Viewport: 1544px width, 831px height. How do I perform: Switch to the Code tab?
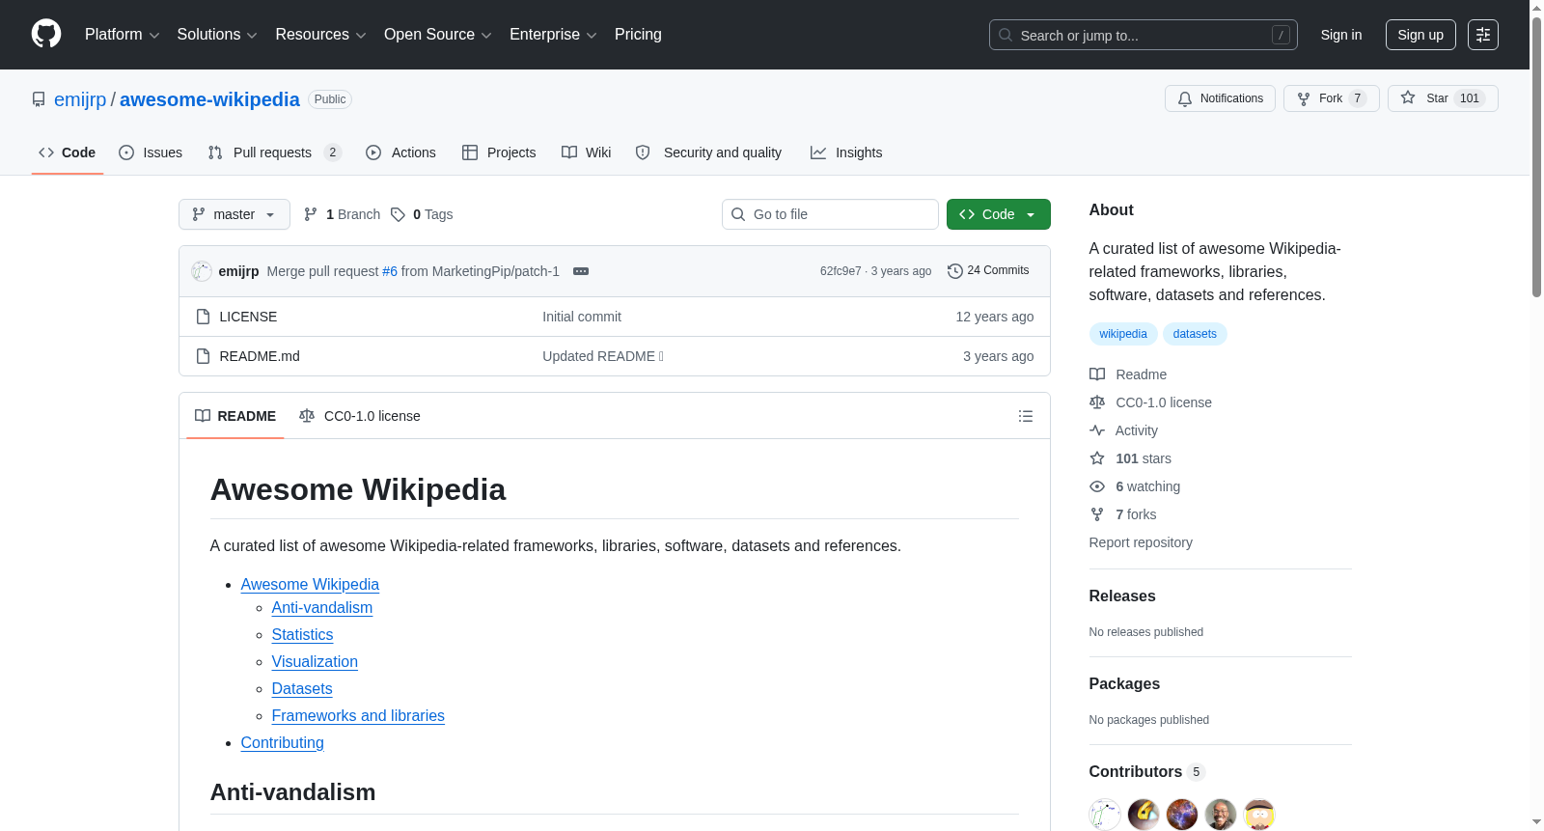[68, 152]
